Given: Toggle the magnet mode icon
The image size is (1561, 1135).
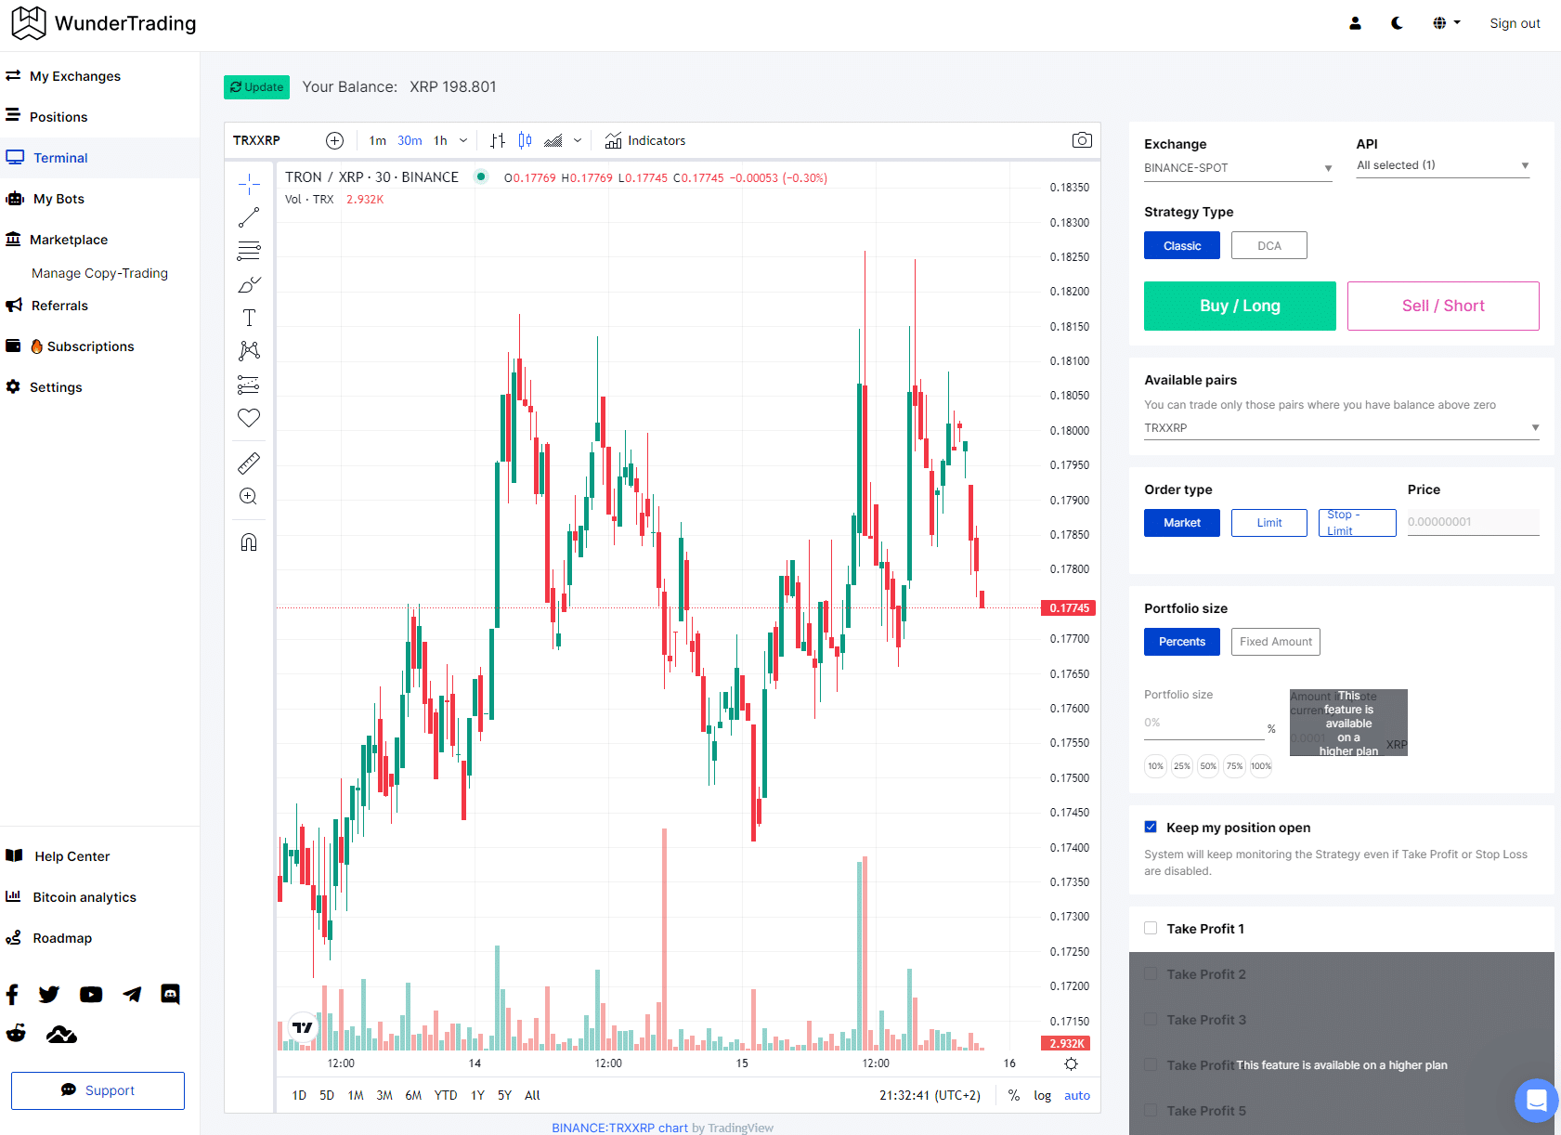Looking at the screenshot, I should click(249, 541).
